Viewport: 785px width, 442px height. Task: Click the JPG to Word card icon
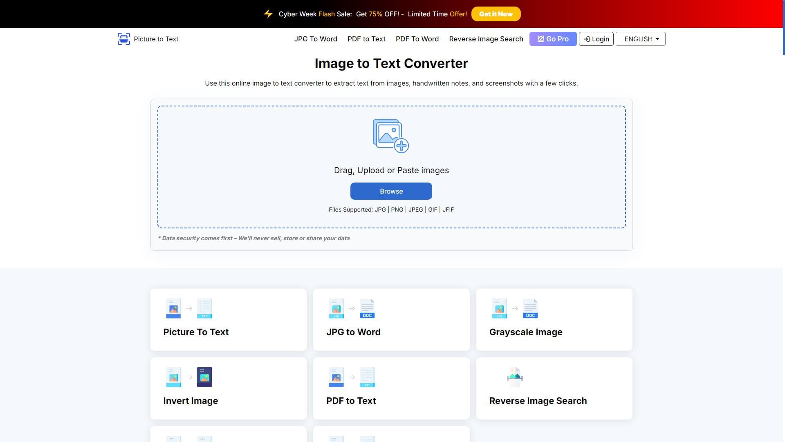click(x=352, y=308)
